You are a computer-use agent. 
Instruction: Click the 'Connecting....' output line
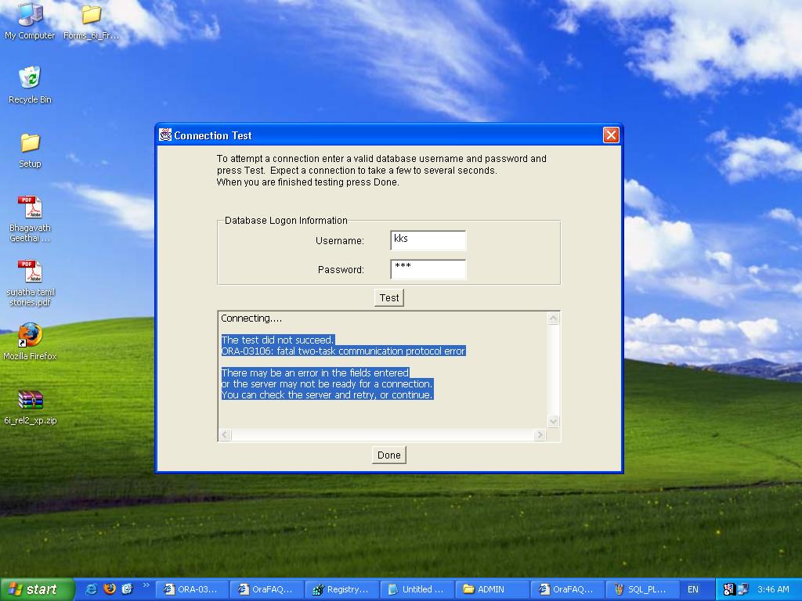(251, 318)
